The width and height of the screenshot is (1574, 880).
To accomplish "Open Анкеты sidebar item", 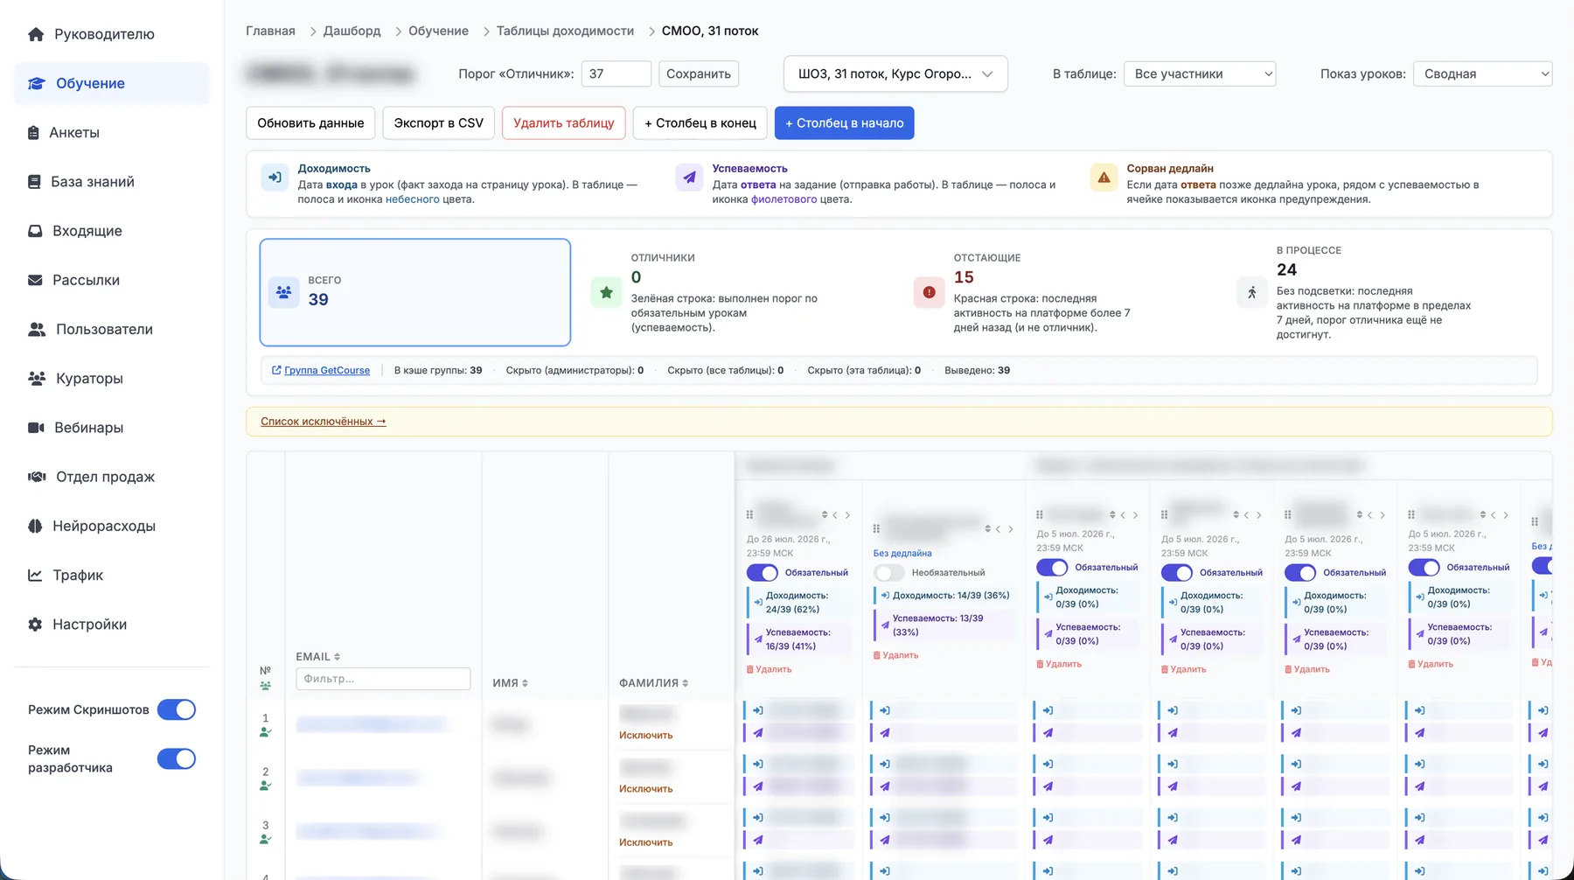I will pyautogui.click(x=112, y=132).
